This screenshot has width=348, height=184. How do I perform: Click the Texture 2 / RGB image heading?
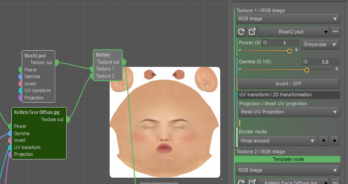pos(261,151)
